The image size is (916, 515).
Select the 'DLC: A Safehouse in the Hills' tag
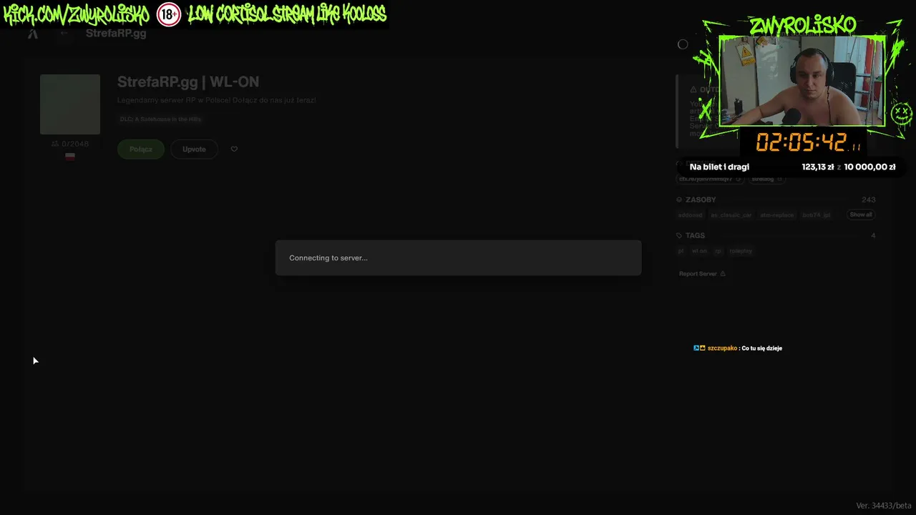coord(161,119)
